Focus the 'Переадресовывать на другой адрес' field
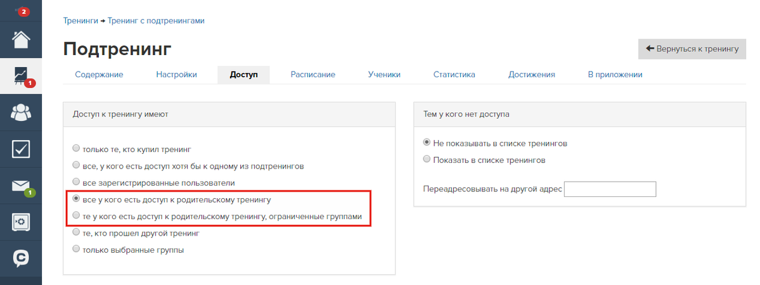Image resolution: width=760 pixels, height=285 pixels. 610,189
